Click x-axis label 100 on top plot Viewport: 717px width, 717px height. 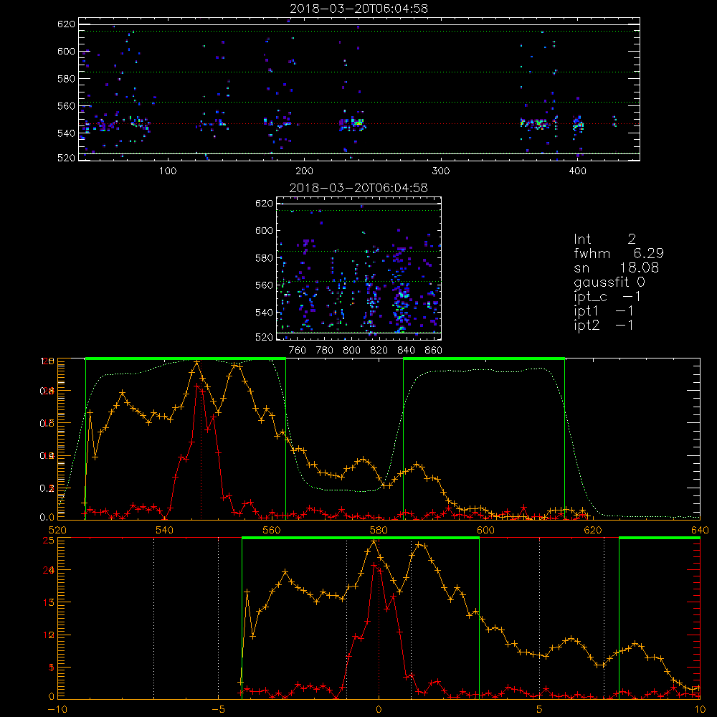click(x=168, y=171)
